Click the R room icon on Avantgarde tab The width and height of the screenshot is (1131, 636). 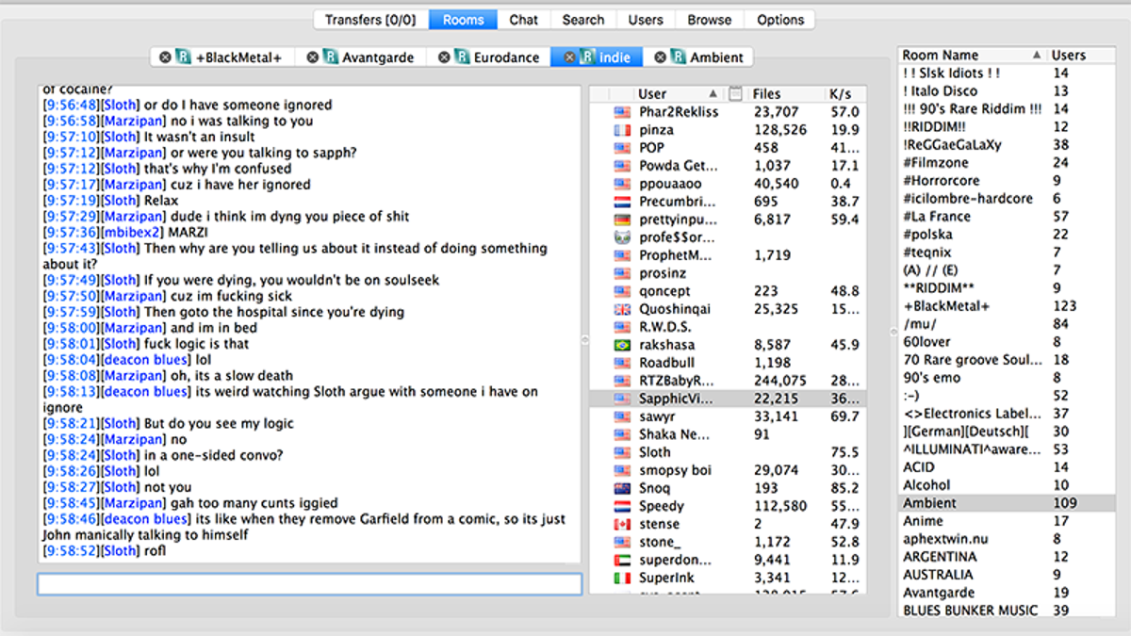(x=331, y=57)
